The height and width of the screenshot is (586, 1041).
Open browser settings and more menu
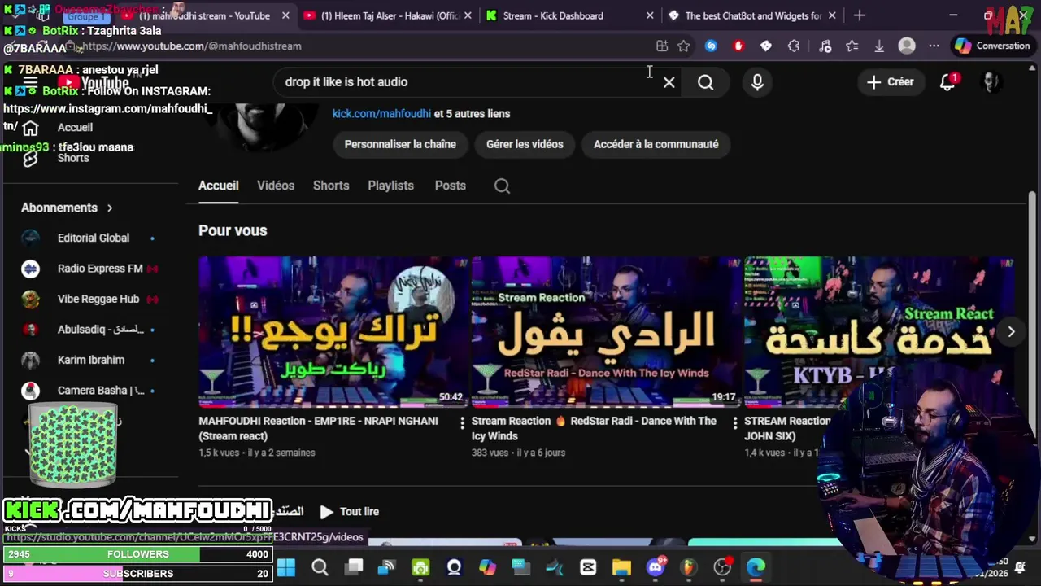[x=934, y=46]
